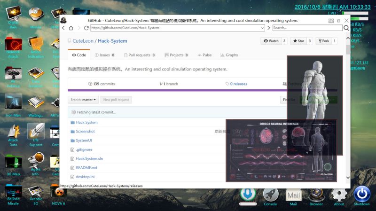Launch the Ballistic Missile icon
The image size is (376, 211).
click(x=14, y=195)
